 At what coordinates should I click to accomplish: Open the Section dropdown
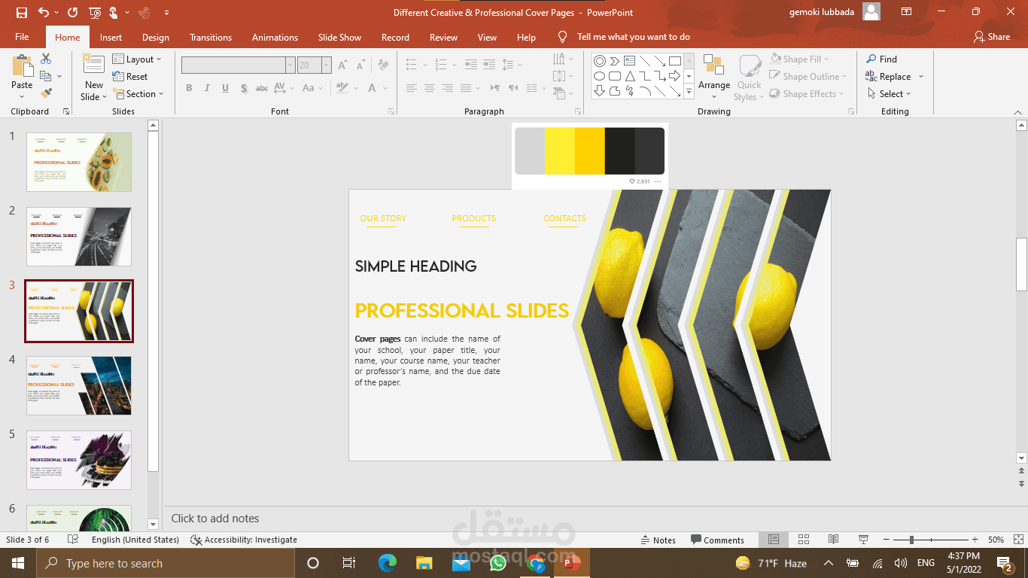point(138,94)
